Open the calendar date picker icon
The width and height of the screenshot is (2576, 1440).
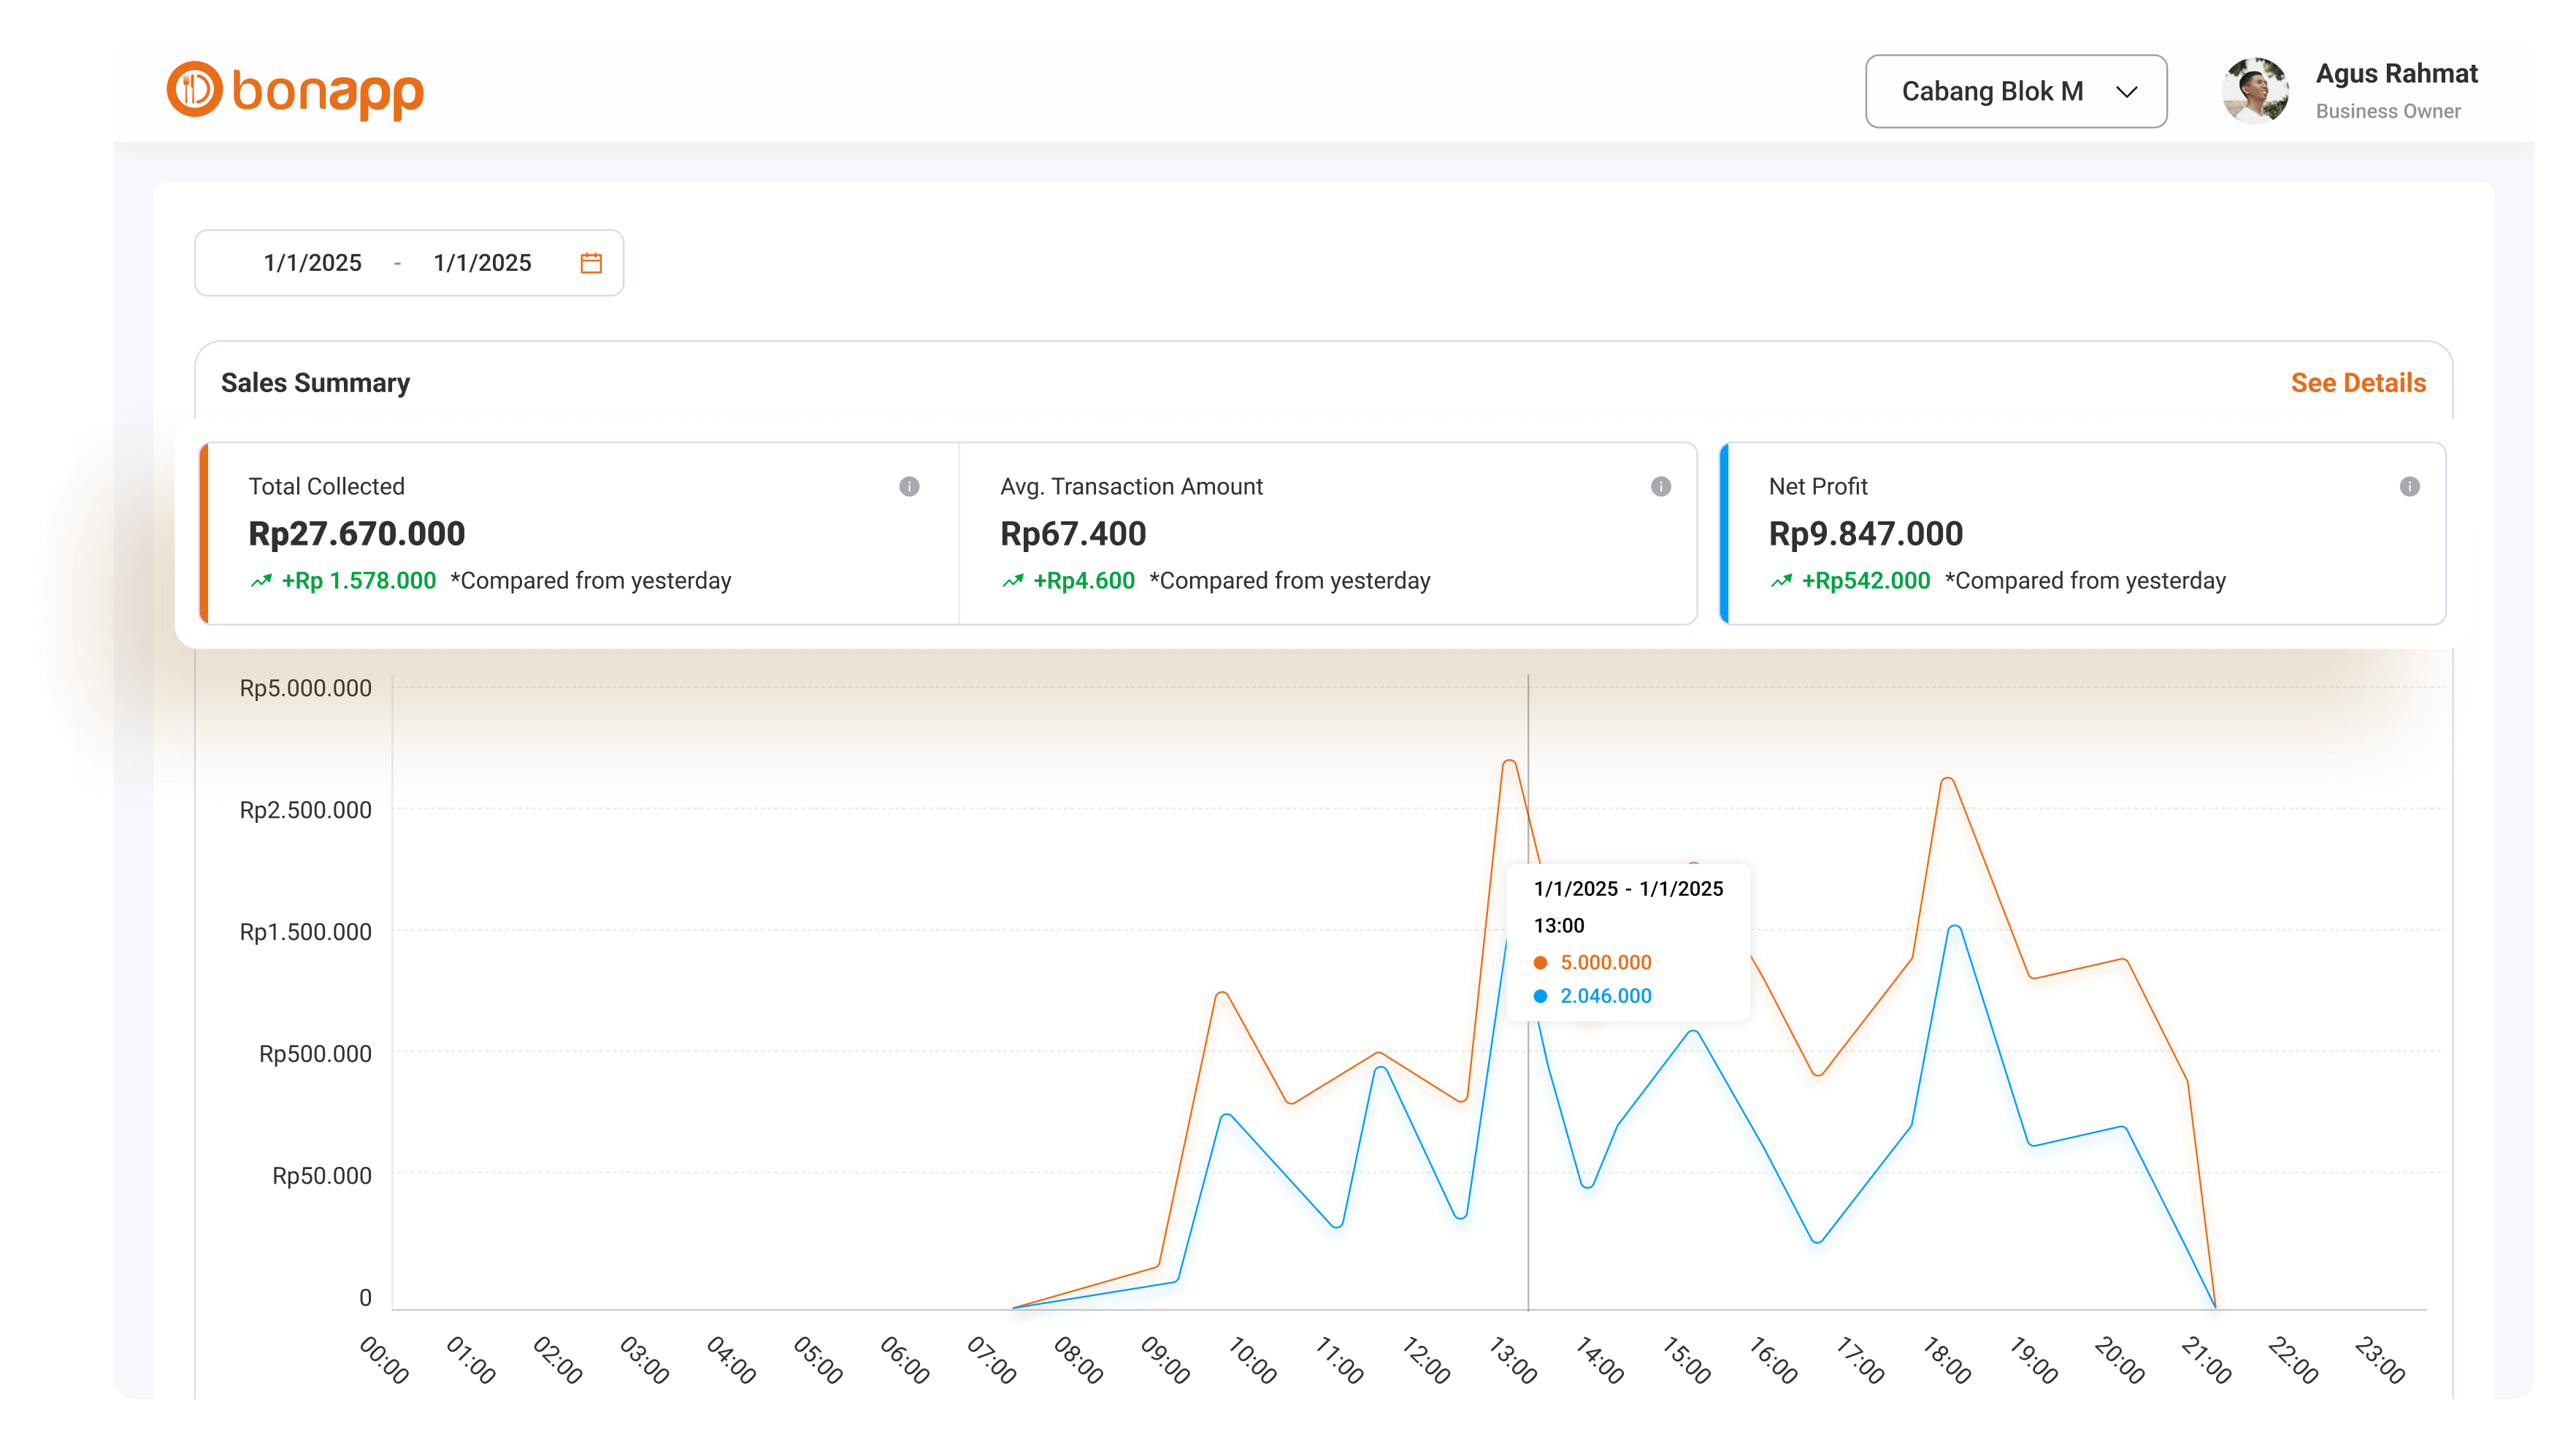coord(591,263)
